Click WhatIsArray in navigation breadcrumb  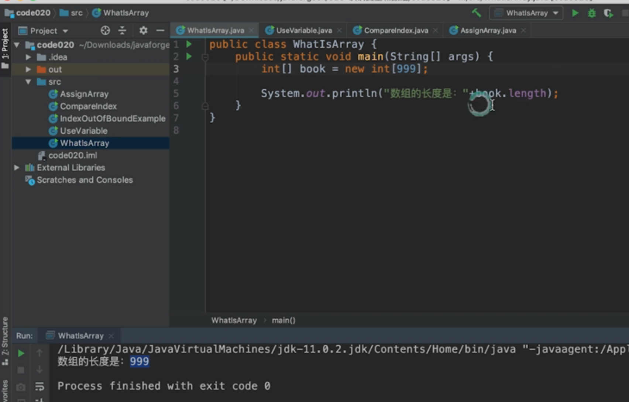(126, 13)
